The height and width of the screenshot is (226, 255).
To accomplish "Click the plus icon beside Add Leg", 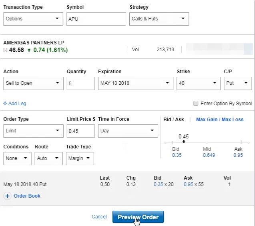I will pyautogui.click(x=5, y=104).
